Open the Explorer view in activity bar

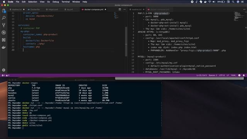(3, 11)
